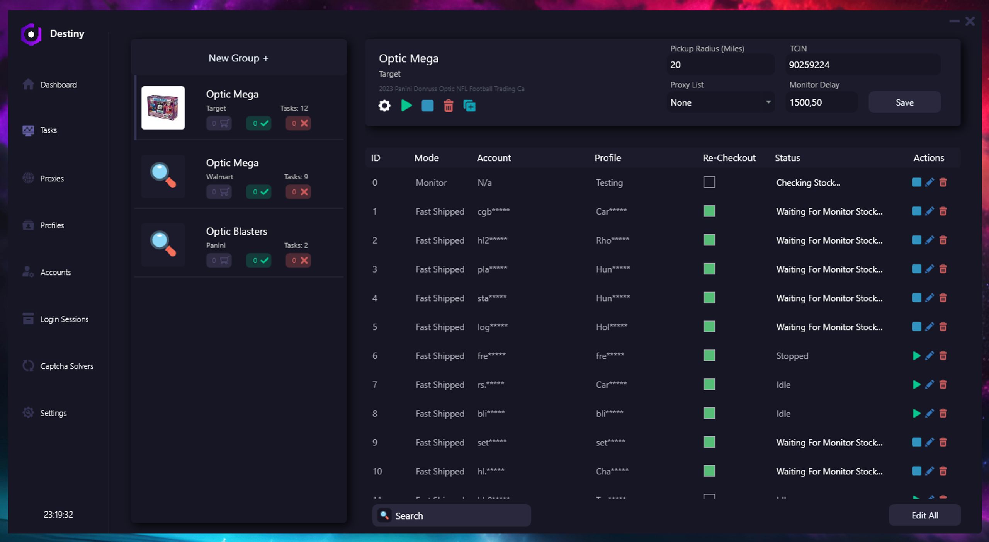Toggle Re-Checkout checkbox for task 6
Viewport: 989px width, 542px height.
pos(709,356)
